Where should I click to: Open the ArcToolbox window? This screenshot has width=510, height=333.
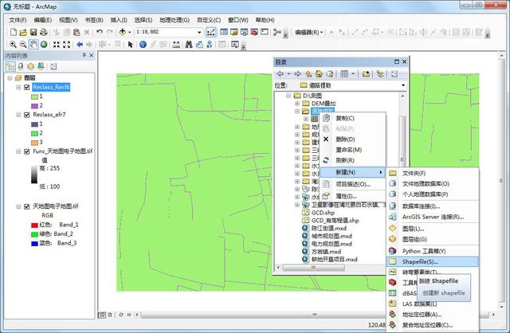(x=254, y=32)
